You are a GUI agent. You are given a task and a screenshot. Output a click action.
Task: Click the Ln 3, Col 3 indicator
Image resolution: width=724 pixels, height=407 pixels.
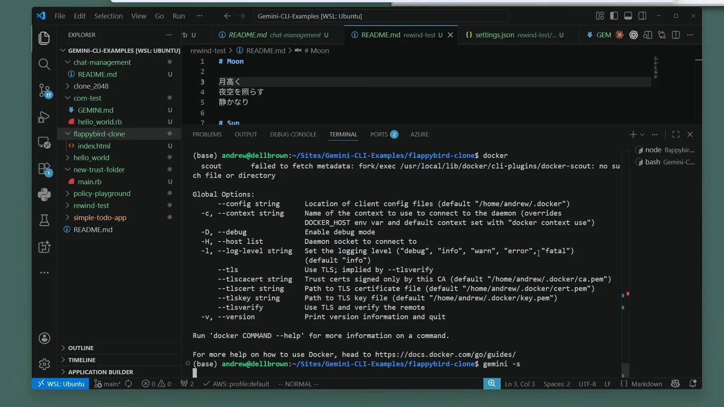pyautogui.click(x=519, y=384)
